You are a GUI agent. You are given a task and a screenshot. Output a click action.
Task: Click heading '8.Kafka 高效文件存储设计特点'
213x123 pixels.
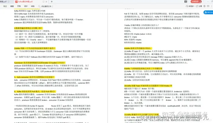[x=138, y=48]
